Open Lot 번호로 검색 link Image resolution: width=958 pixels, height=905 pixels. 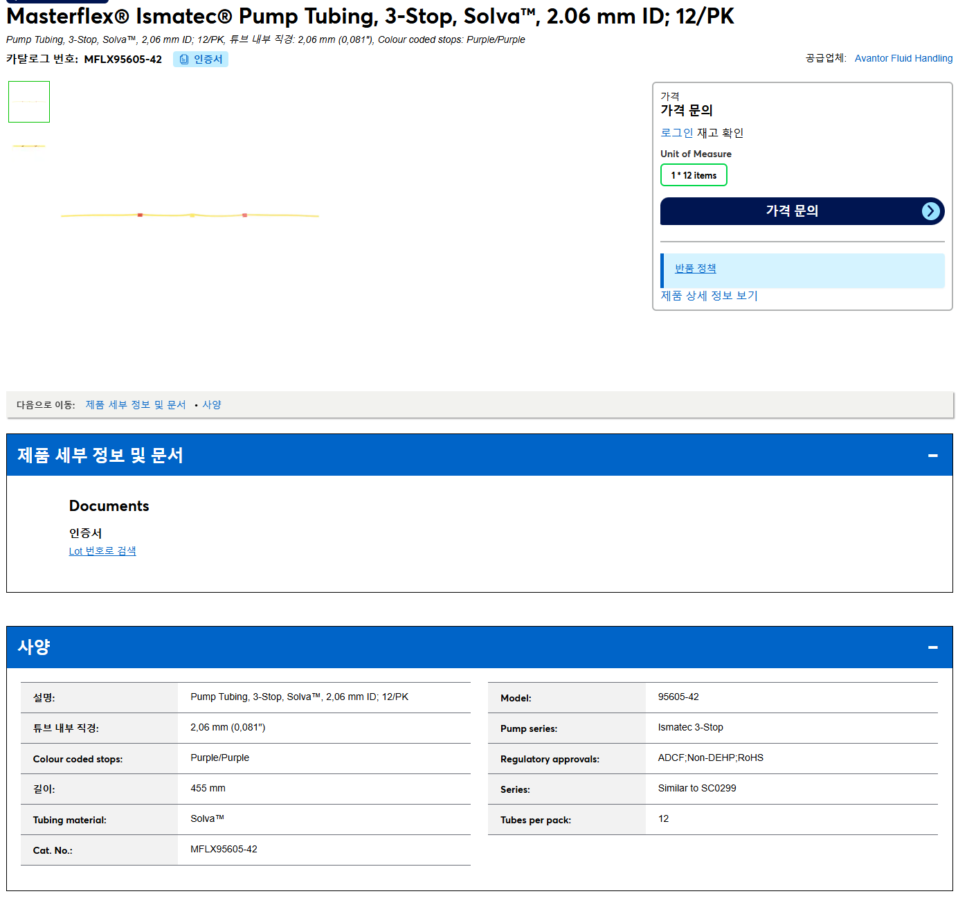coord(102,551)
